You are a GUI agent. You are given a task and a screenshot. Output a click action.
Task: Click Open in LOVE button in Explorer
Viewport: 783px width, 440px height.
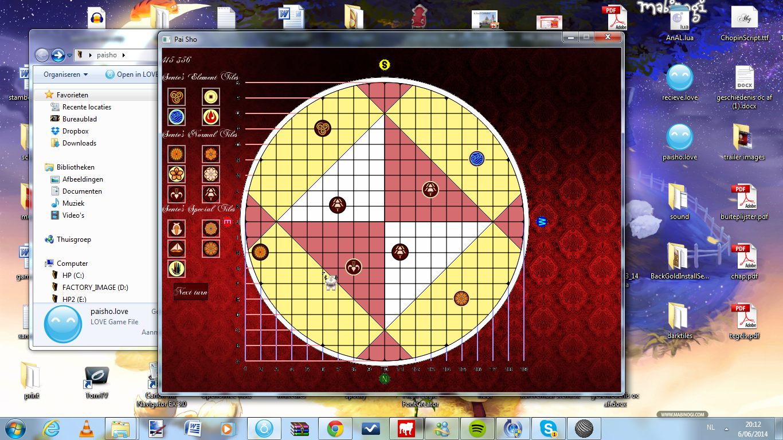132,74
